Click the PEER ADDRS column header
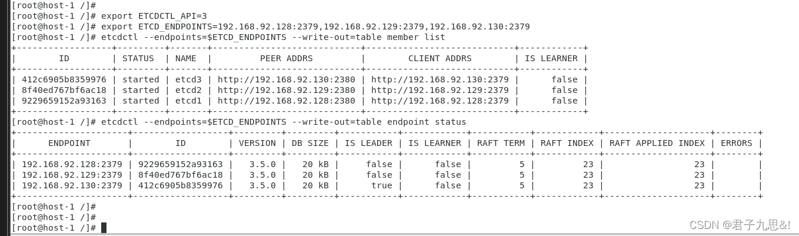Viewport: 799px width, 236px height. pos(286,58)
